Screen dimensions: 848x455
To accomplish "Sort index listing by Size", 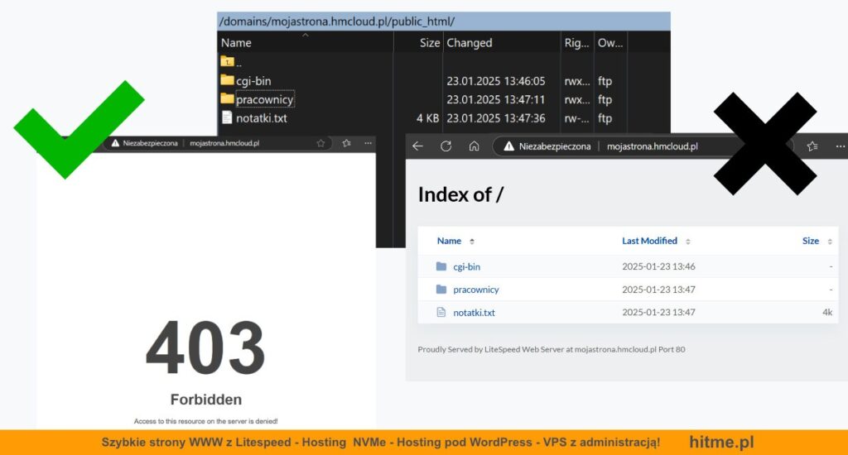I will coord(810,241).
